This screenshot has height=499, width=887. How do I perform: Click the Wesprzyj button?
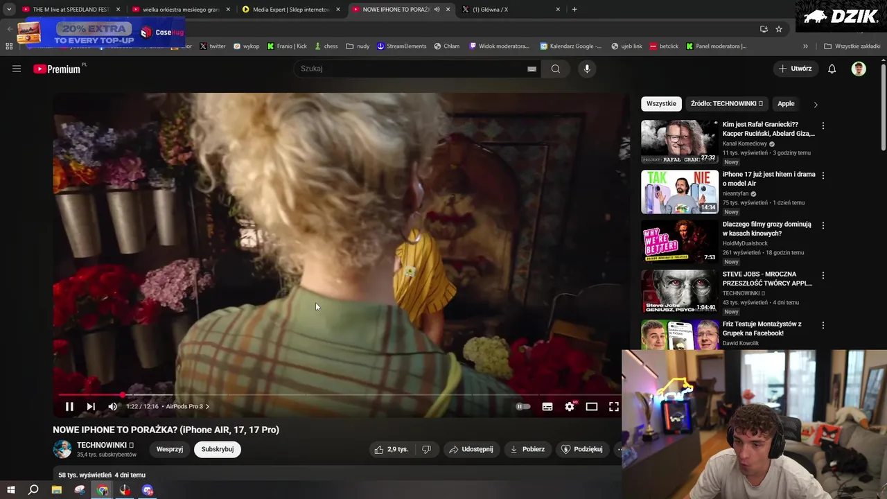point(170,449)
